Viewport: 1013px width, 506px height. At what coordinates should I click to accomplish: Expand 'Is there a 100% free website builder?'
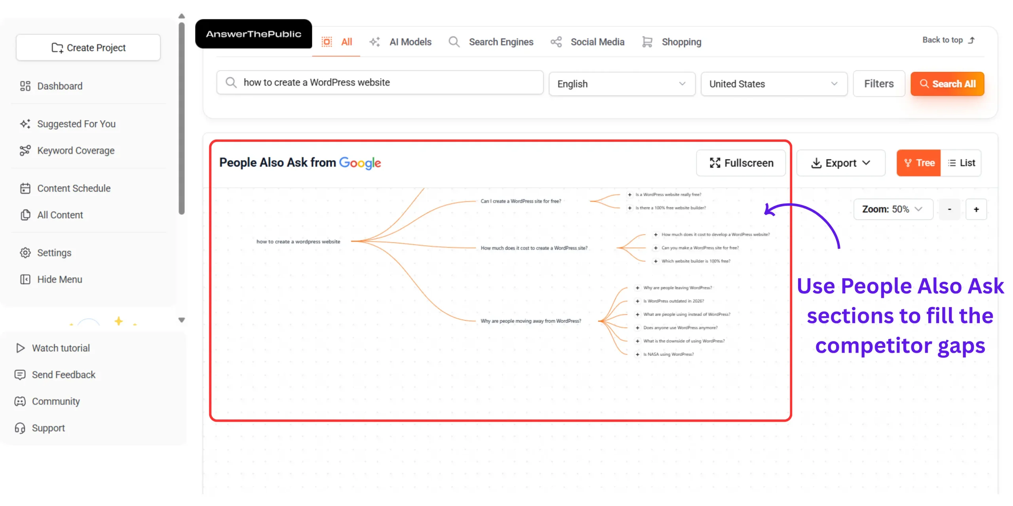(630, 208)
